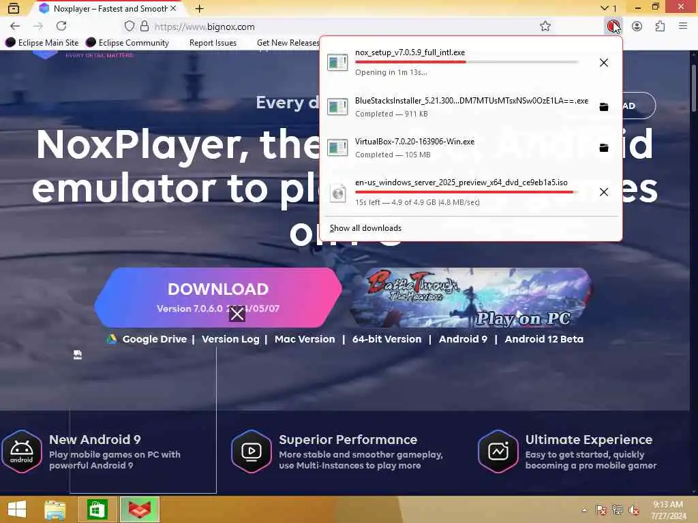
Task: Click the windows server iso progress bar
Action: pos(466,191)
